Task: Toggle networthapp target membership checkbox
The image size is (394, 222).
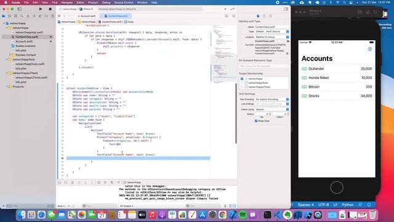Action: tap(242, 79)
